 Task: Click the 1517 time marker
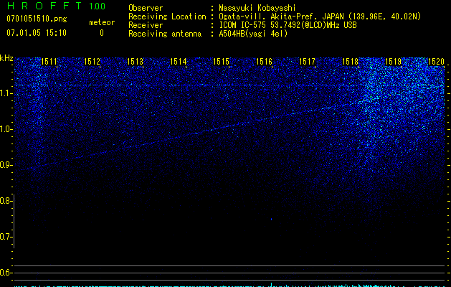[x=307, y=61]
